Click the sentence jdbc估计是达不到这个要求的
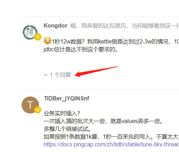Screen dimensions: 179x152 tap(81, 49)
